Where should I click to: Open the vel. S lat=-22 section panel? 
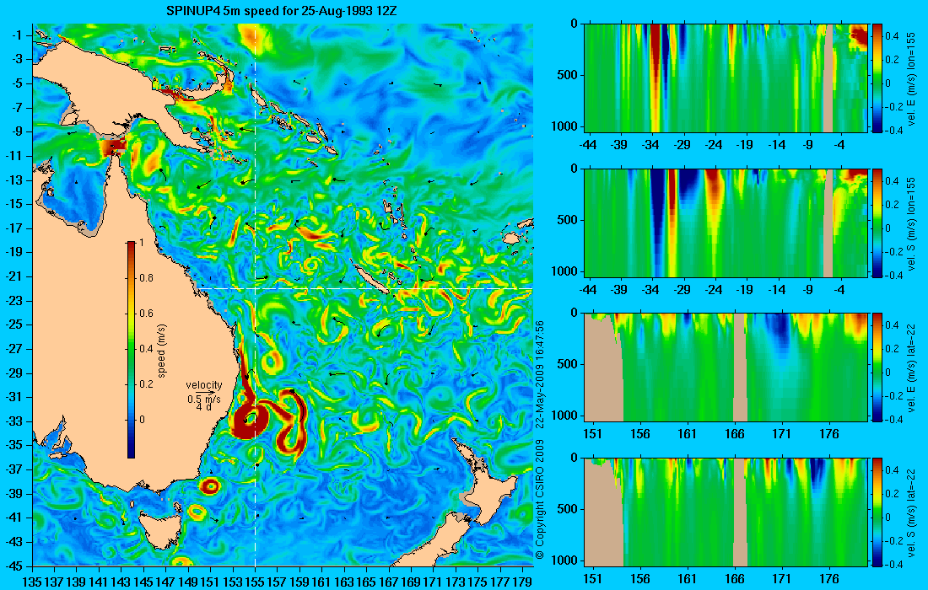point(726,512)
